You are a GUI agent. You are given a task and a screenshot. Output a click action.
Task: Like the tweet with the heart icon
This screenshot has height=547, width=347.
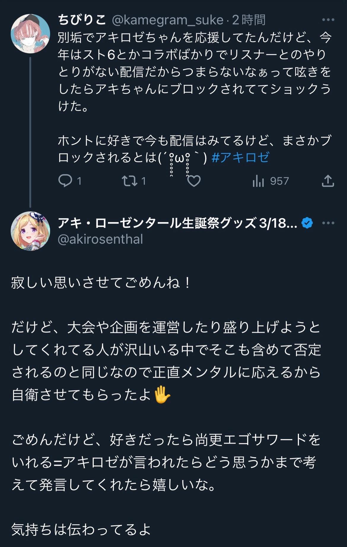(194, 181)
